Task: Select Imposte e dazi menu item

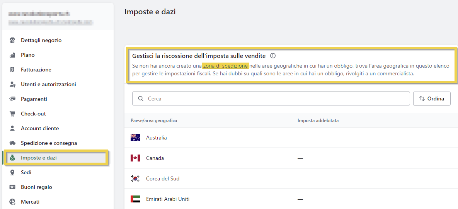Action: point(39,158)
